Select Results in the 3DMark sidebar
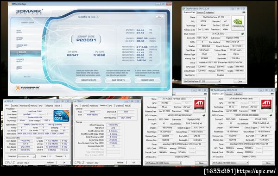This screenshot has width=278, height=176. coord(25,53)
